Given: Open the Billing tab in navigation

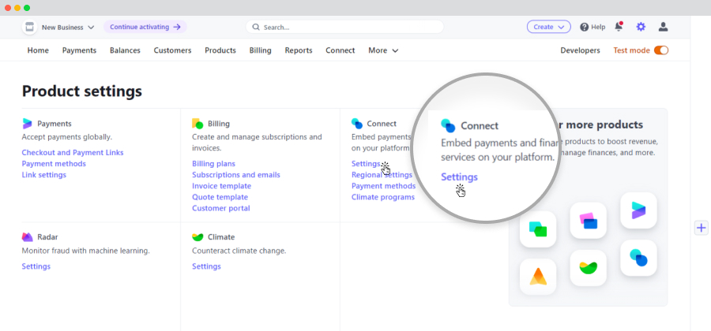Looking at the screenshot, I should [x=260, y=50].
